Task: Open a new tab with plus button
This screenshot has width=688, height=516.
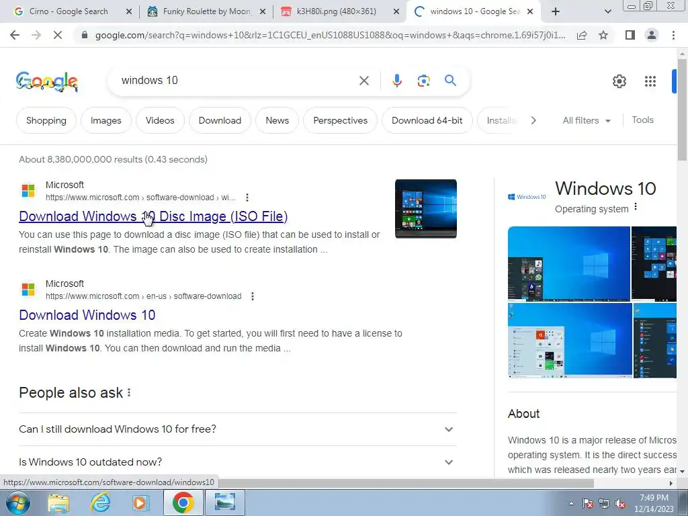Action: tap(556, 11)
